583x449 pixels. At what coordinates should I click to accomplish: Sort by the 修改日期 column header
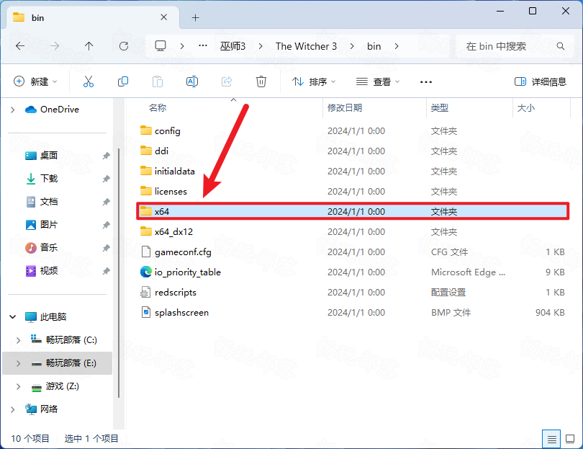[345, 108]
